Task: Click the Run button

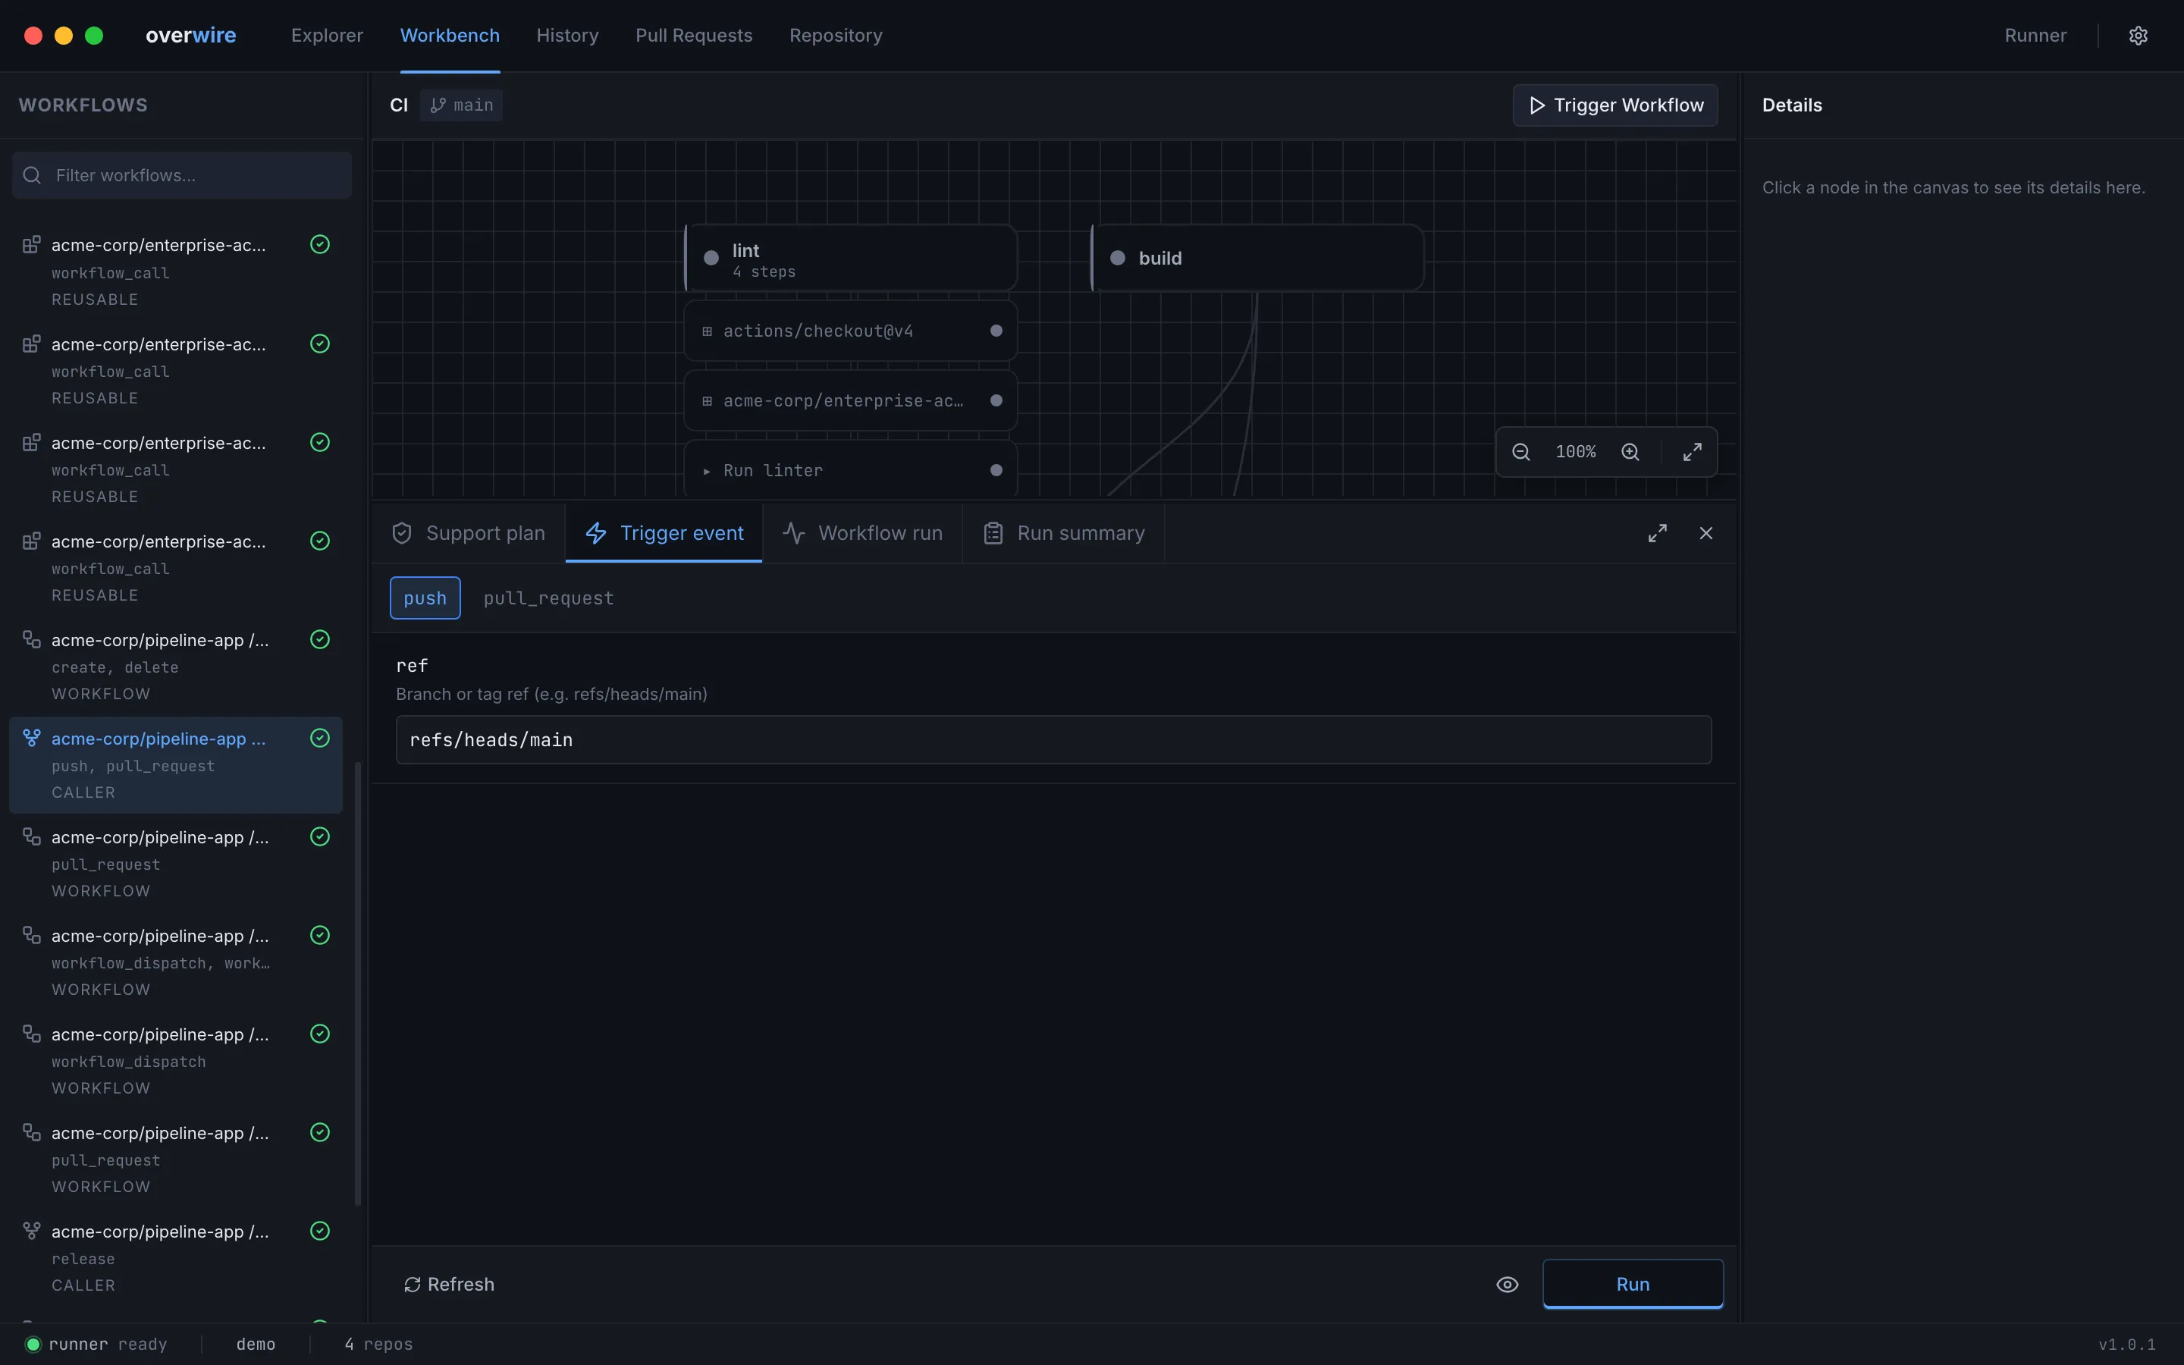Action: 1633,1284
